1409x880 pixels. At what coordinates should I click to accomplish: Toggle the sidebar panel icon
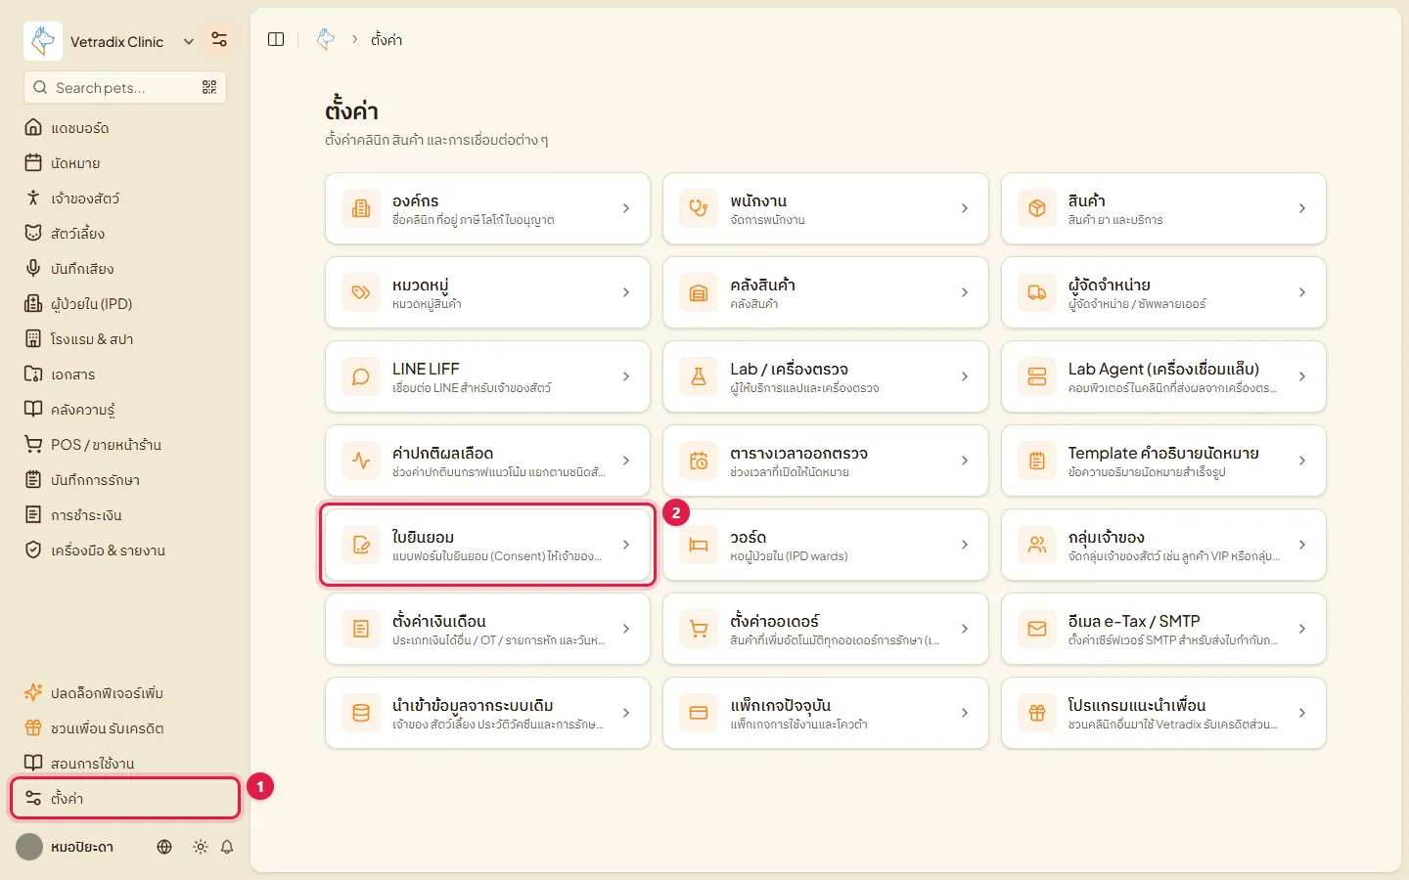(276, 39)
